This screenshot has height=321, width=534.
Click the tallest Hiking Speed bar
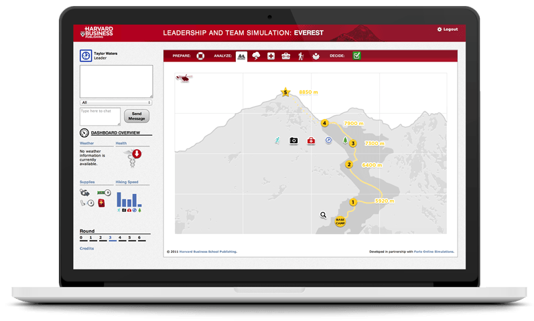[x=119, y=199]
